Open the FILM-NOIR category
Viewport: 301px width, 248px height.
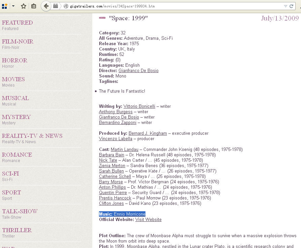[18, 41]
